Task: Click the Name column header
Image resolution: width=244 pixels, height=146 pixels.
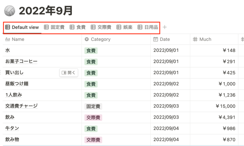Action: [x=42, y=39]
